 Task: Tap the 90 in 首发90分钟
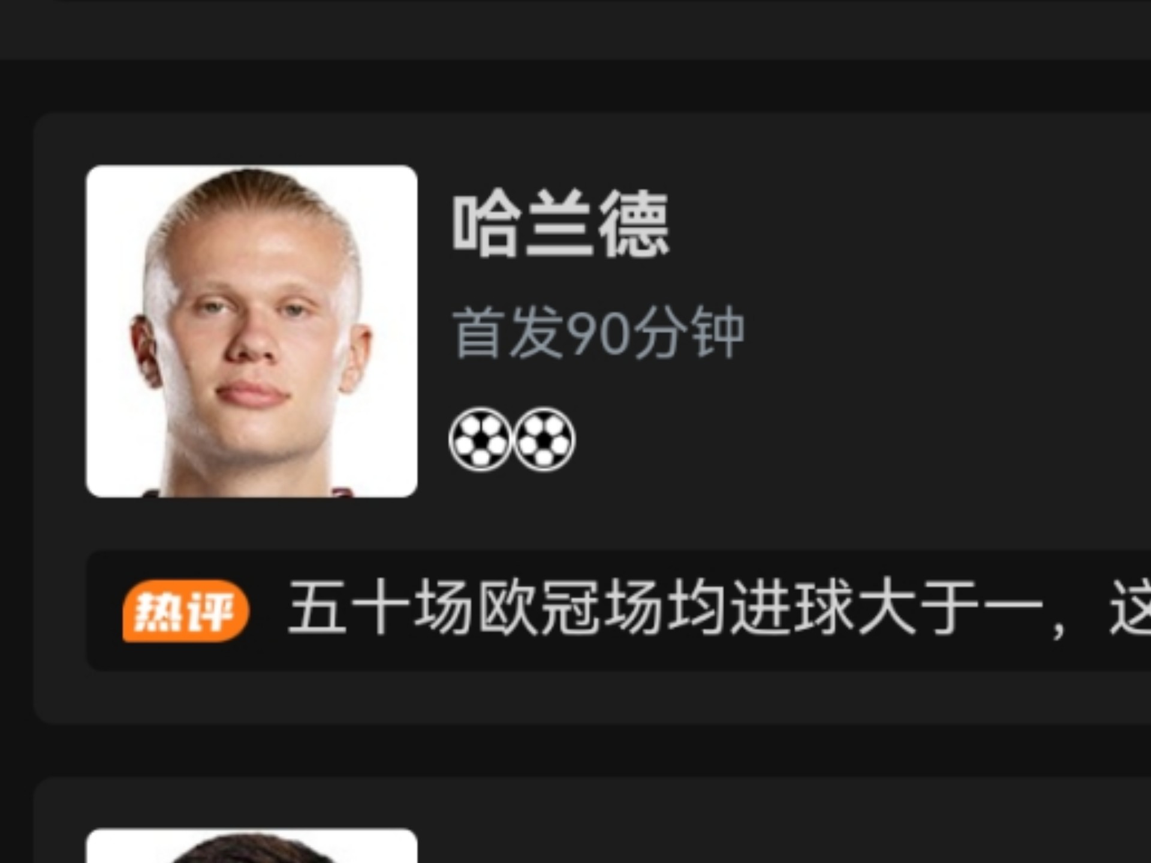(598, 334)
